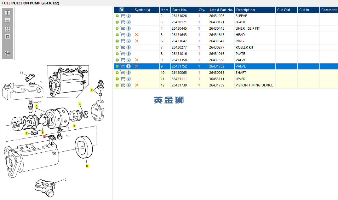
Task: Click callout 14 in the diagram
Action: [68, 128]
